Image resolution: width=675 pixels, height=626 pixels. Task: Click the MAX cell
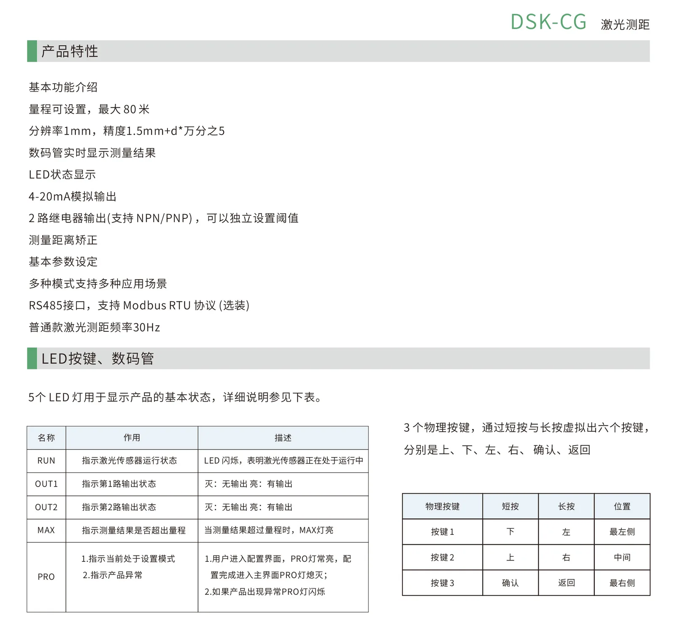46,530
